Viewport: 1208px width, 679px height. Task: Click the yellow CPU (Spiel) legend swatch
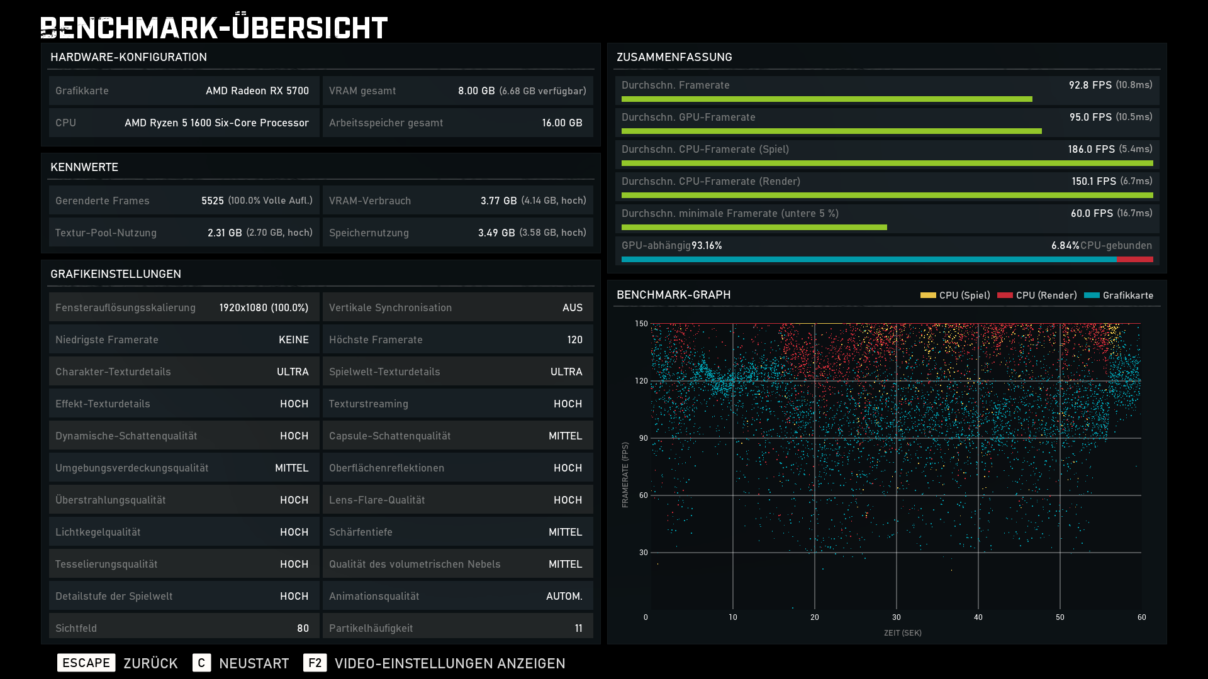coord(928,295)
